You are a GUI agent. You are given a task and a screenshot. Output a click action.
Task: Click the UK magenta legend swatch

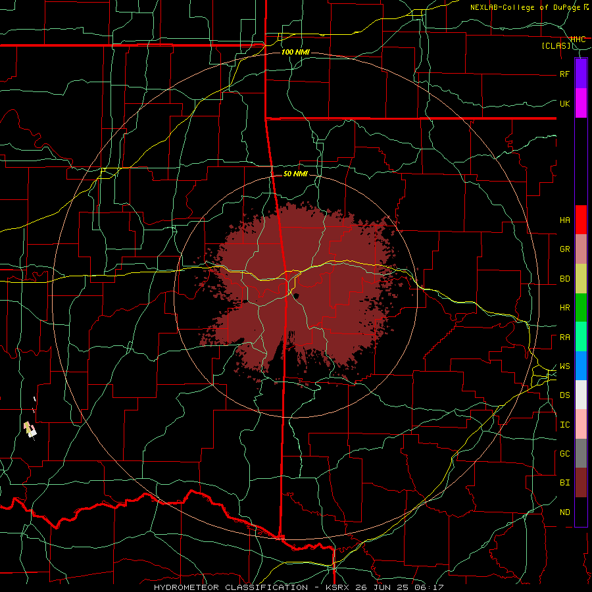tap(581, 103)
